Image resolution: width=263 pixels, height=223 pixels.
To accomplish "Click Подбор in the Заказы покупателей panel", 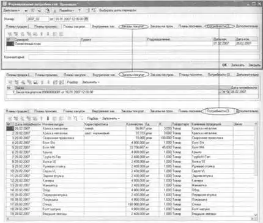I will pos(73,82).
